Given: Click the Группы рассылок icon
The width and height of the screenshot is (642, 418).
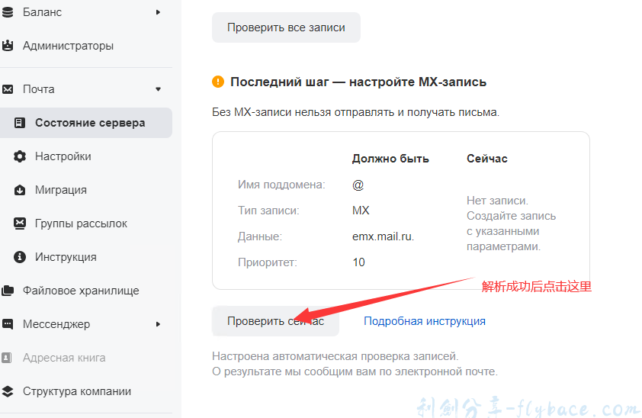Looking at the screenshot, I should point(20,223).
